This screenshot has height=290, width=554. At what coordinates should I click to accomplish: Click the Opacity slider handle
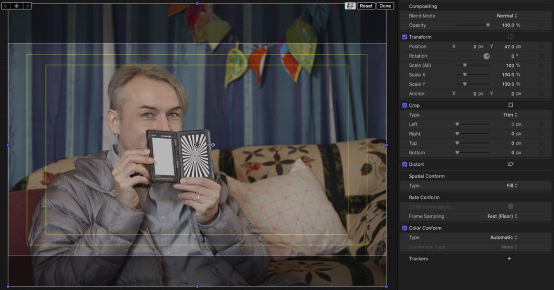click(488, 25)
